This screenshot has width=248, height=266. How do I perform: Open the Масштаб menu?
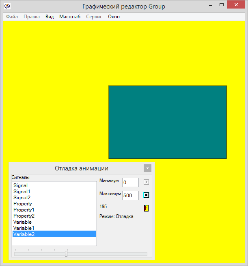[x=70, y=17]
